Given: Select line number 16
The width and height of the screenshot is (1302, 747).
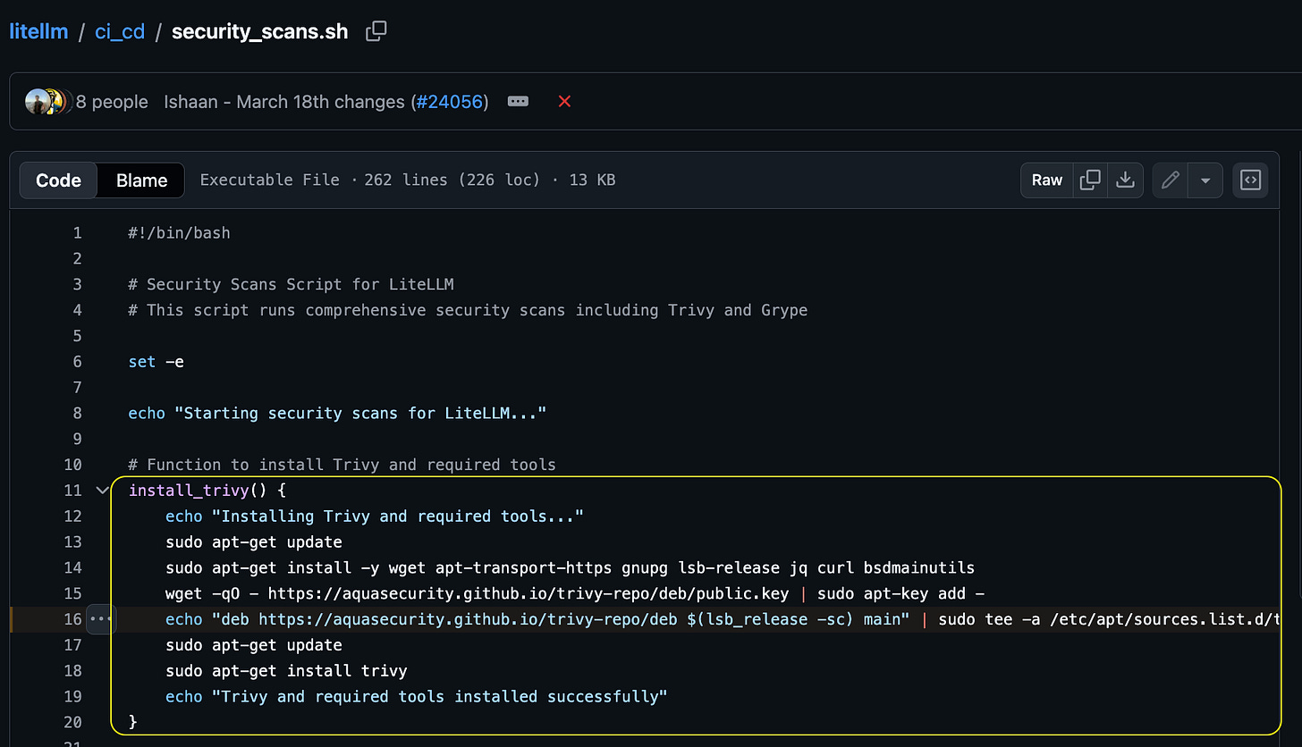Looking at the screenshot, I should coord(72,619).
